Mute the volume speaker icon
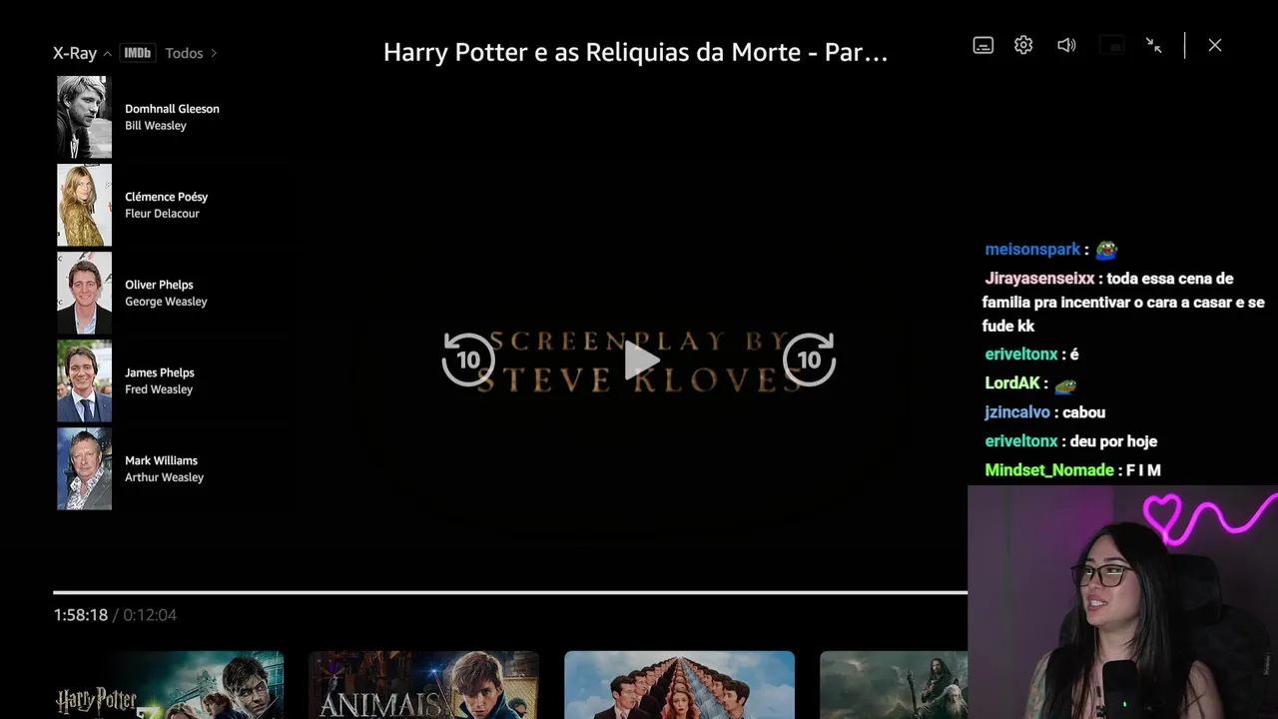Image resolution: width=1278 pixels, height=719 pixels. pos(1066,45)
